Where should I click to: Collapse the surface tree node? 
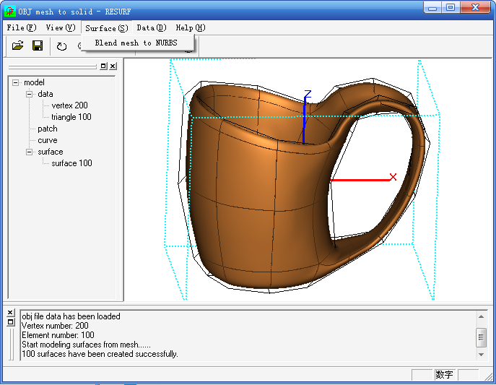coord(29,152)
